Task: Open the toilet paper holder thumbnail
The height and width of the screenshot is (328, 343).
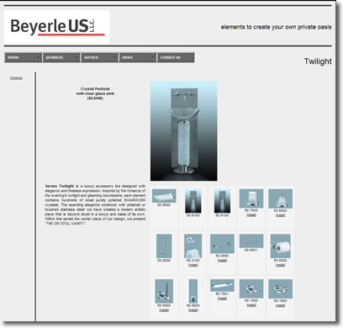Action: 280,246
